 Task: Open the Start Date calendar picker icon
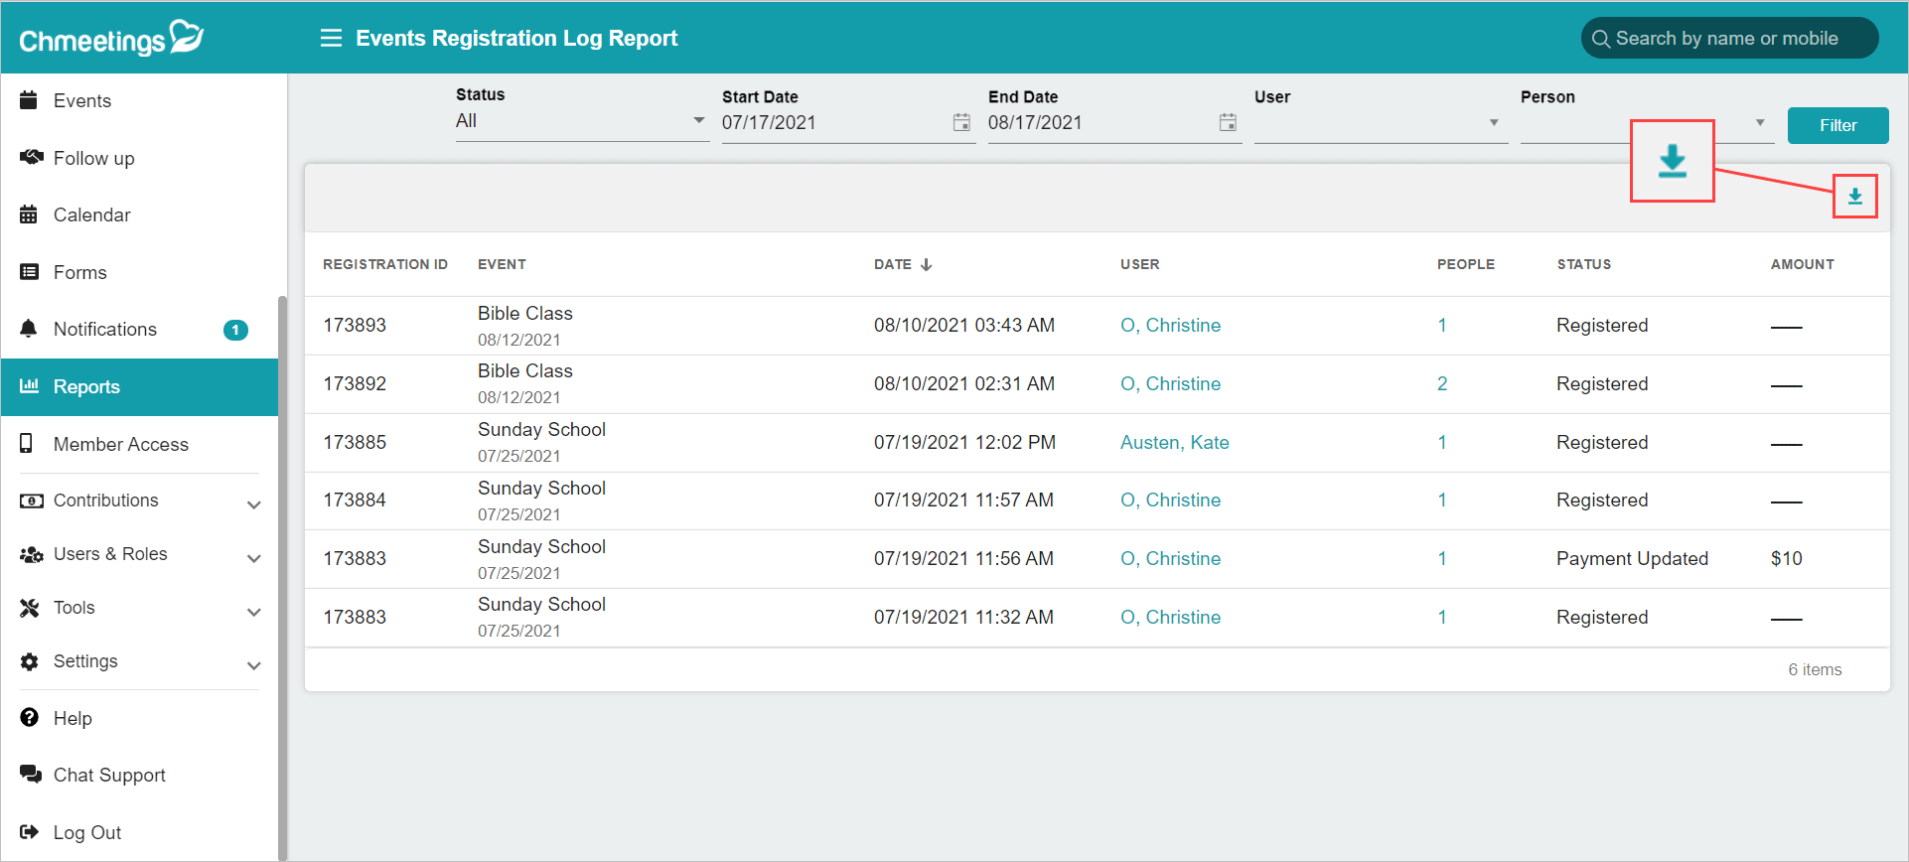point(961,122)
